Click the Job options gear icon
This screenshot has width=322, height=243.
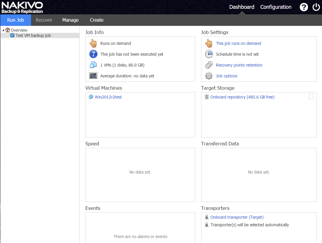tap(209, 76)
